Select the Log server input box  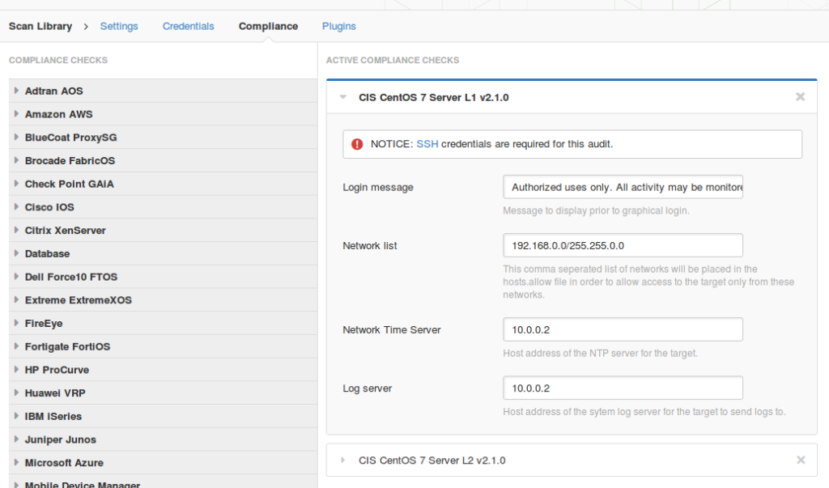[x=623, y=388]
